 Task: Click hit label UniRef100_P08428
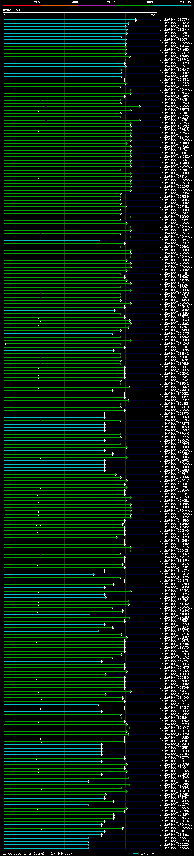[174, 130]
